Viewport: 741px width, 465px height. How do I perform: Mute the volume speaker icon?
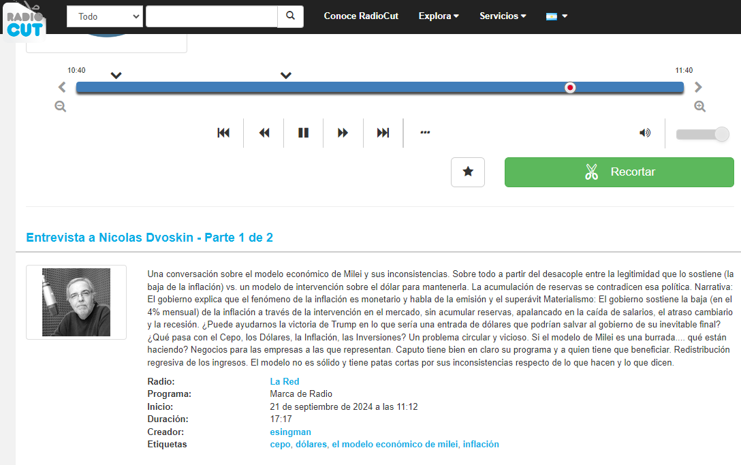tap(644, 133)
